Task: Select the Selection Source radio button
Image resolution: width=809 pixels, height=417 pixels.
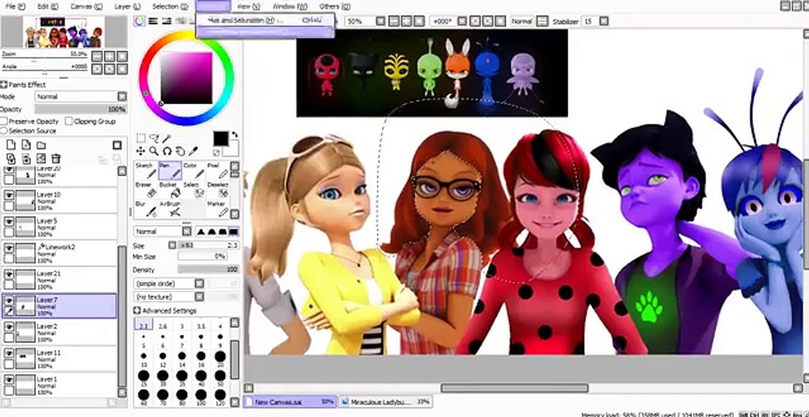Action: (x=4, y=131)
